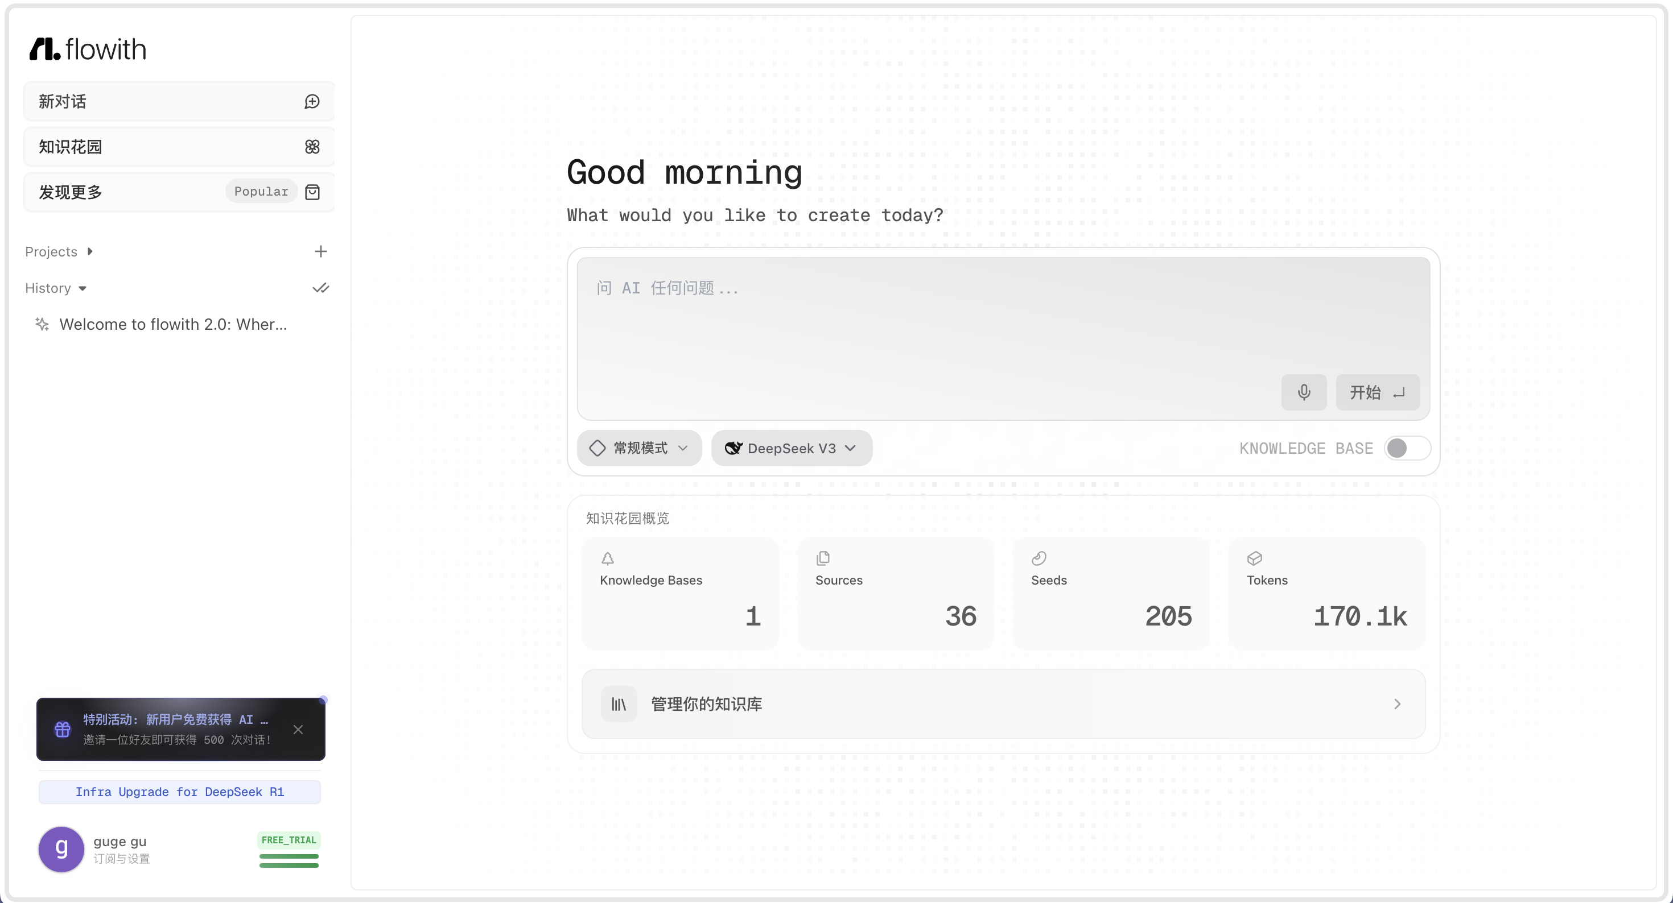Click the Popular badge
Screen dimensions: 1673x903
click(261, 192)
